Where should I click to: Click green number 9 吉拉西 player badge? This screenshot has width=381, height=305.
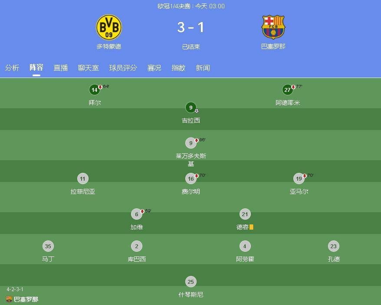[x=191, y=107]
